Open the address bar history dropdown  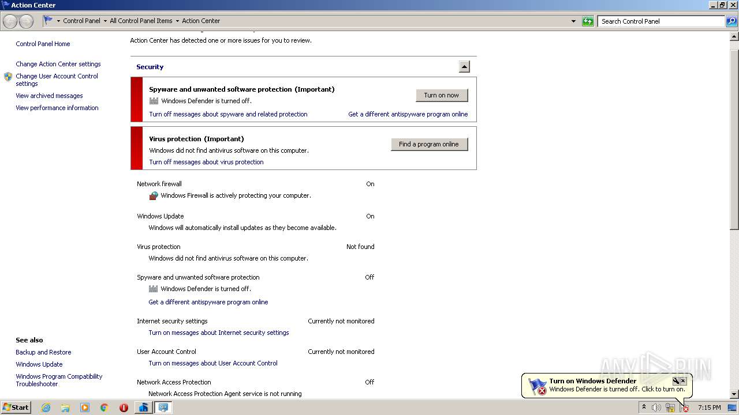pos(573,21)
